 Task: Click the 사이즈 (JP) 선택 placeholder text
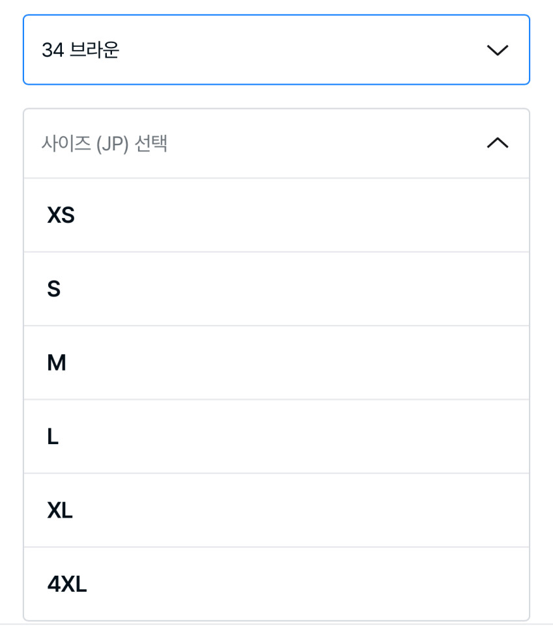pos(105,143)
